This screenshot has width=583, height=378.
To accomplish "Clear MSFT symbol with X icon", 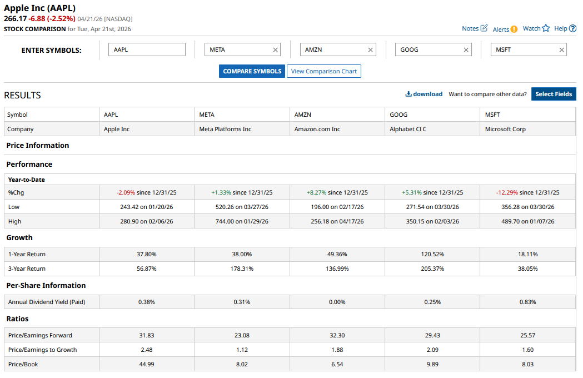I will coord(562,50).
